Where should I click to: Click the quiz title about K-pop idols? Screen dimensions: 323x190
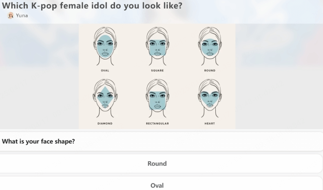[x=92, y=6]
